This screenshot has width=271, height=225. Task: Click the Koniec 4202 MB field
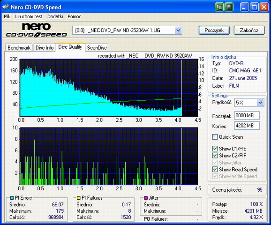coord(247,126)
